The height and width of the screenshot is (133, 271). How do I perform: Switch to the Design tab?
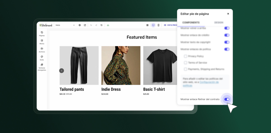[x=219, y=23]
